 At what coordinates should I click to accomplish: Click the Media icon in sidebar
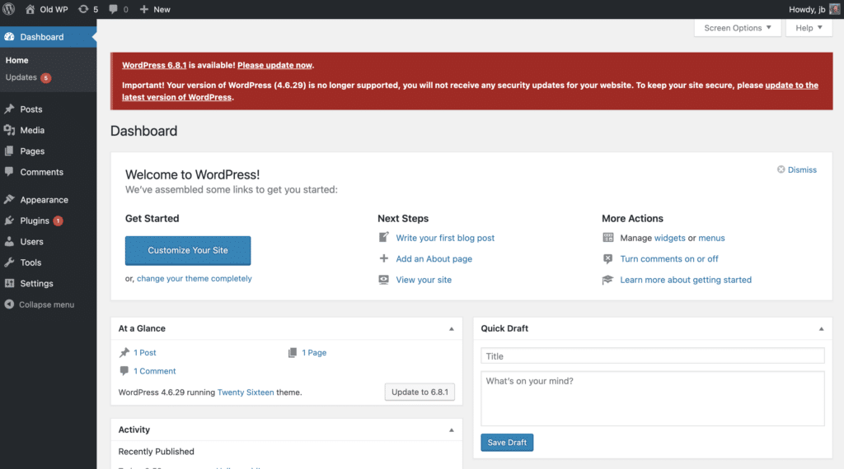coord(9,130)
